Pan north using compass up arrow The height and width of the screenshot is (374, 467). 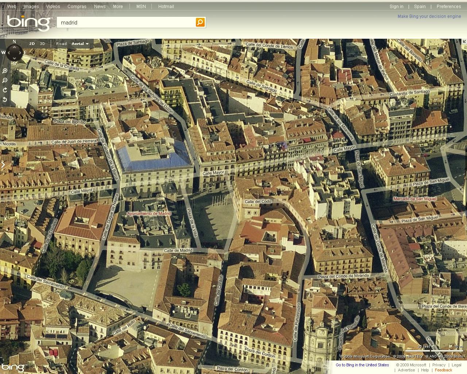click(x=14, y=47)
